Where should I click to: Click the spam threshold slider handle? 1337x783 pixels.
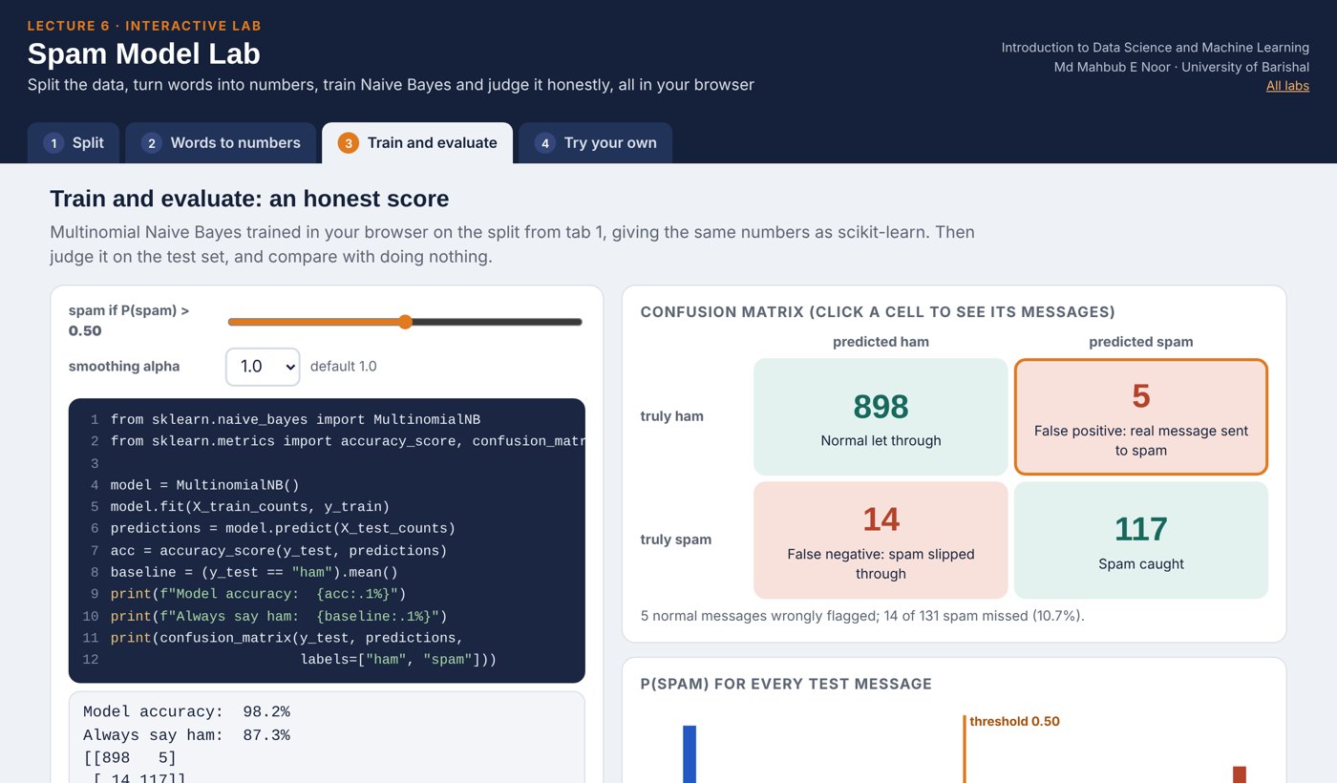tap(405, 322)
